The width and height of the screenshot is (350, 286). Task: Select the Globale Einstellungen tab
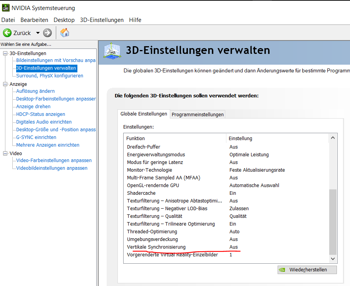144,114
